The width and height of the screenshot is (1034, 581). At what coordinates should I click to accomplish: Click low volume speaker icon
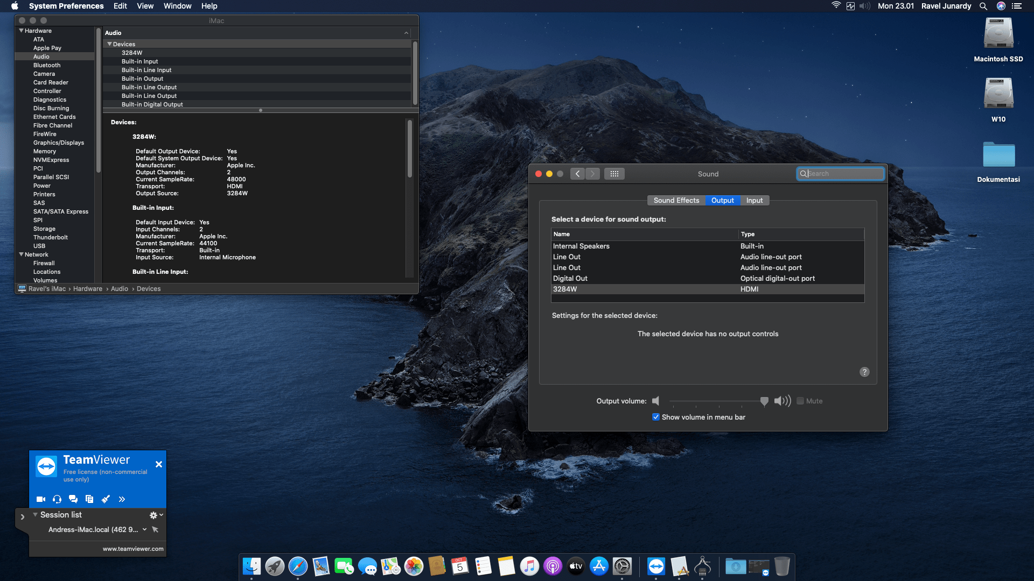(x=656, y=401)
